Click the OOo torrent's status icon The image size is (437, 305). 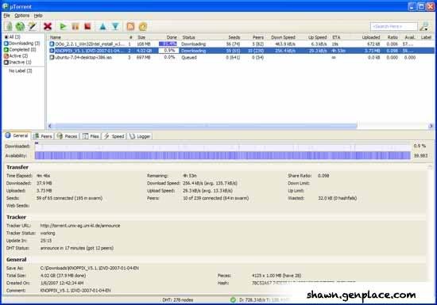click(52, 44)
